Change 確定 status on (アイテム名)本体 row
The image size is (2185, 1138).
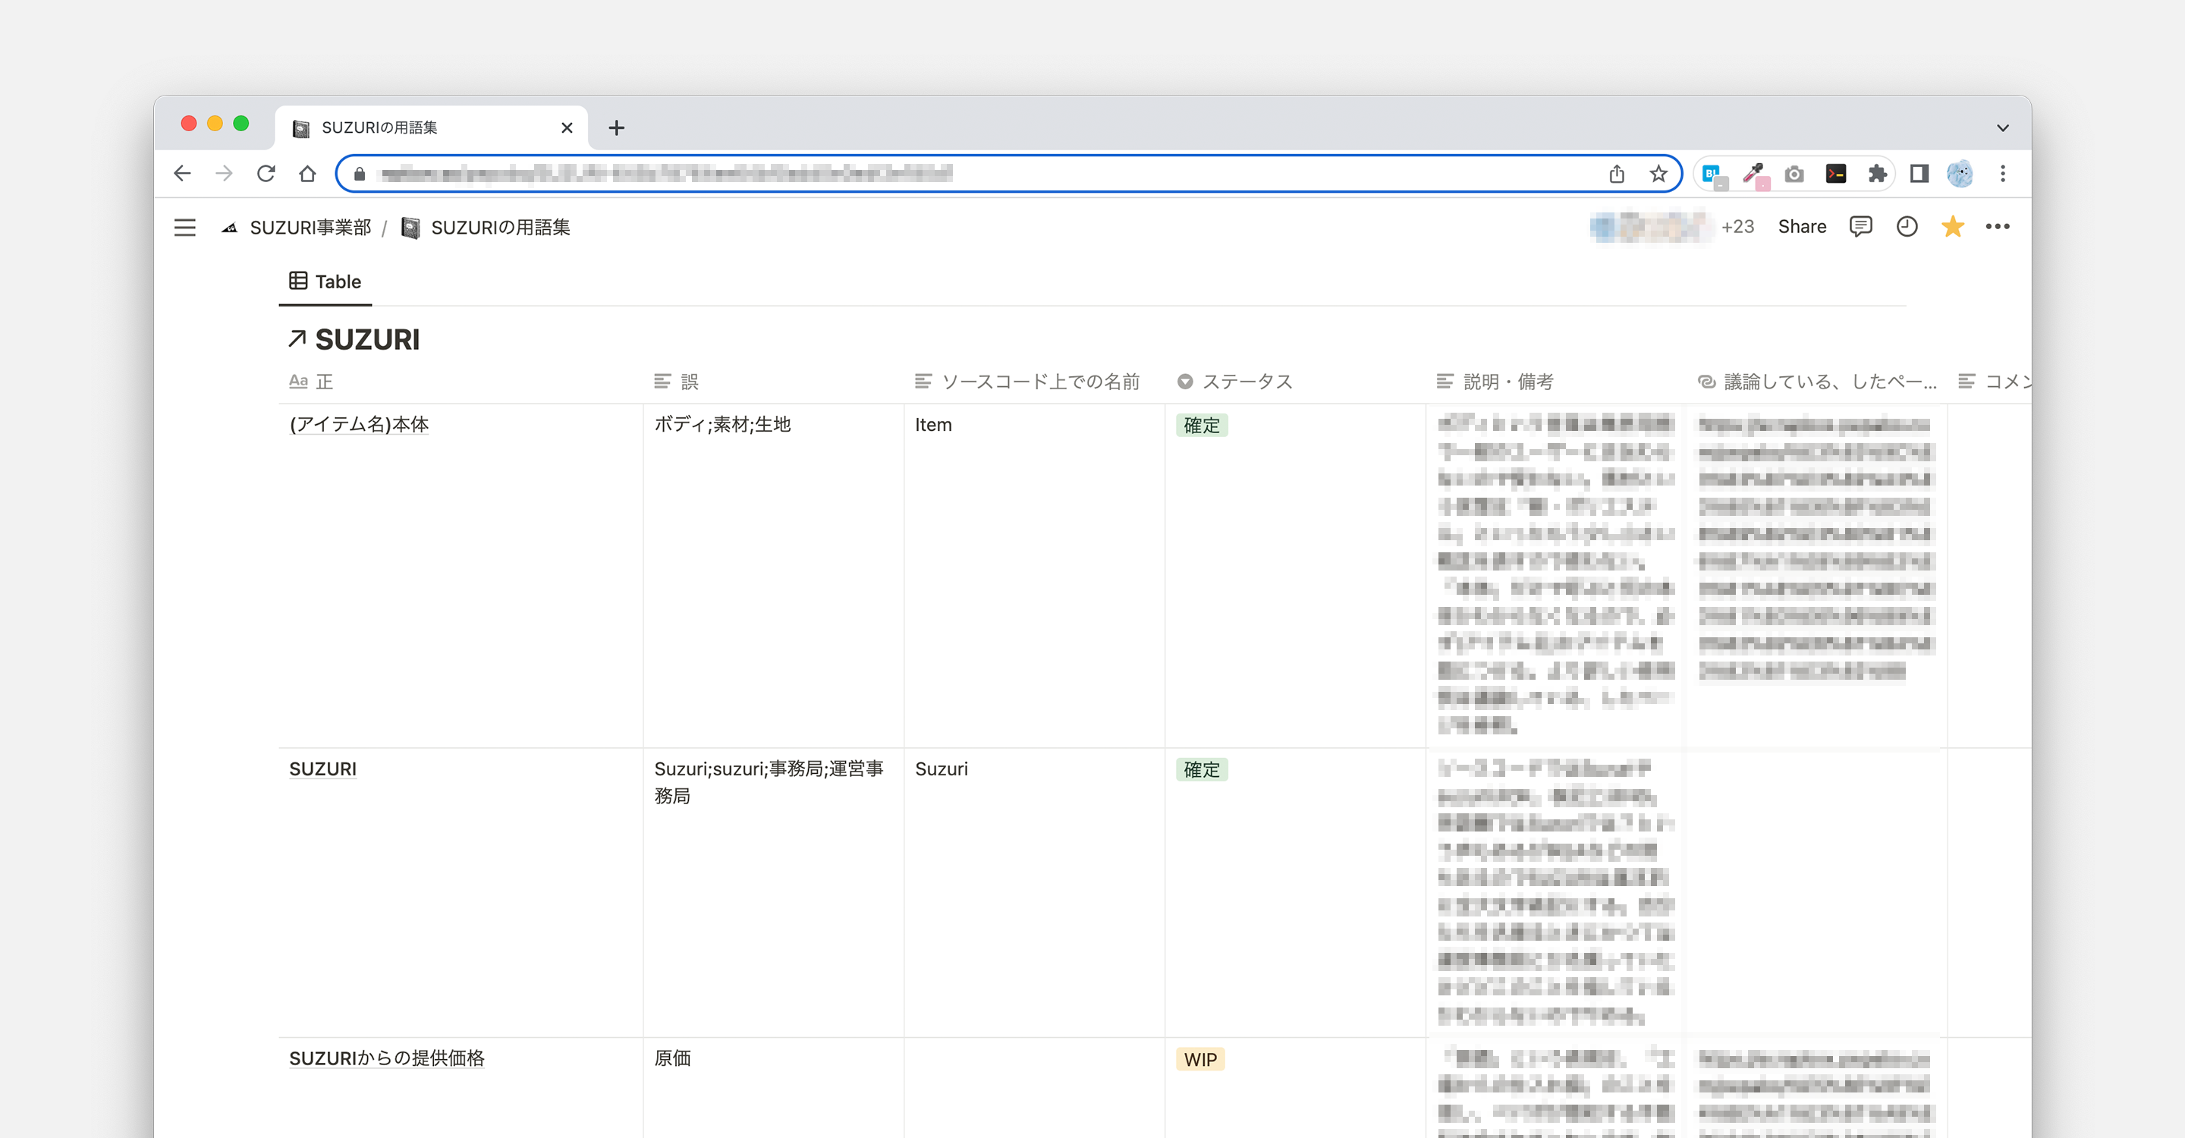[1201, 425]
